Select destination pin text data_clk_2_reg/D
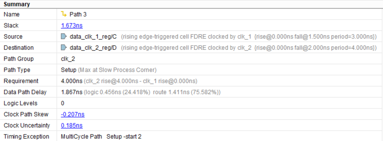Viewport: 383px width, 141px height. [x=94, y=48]
